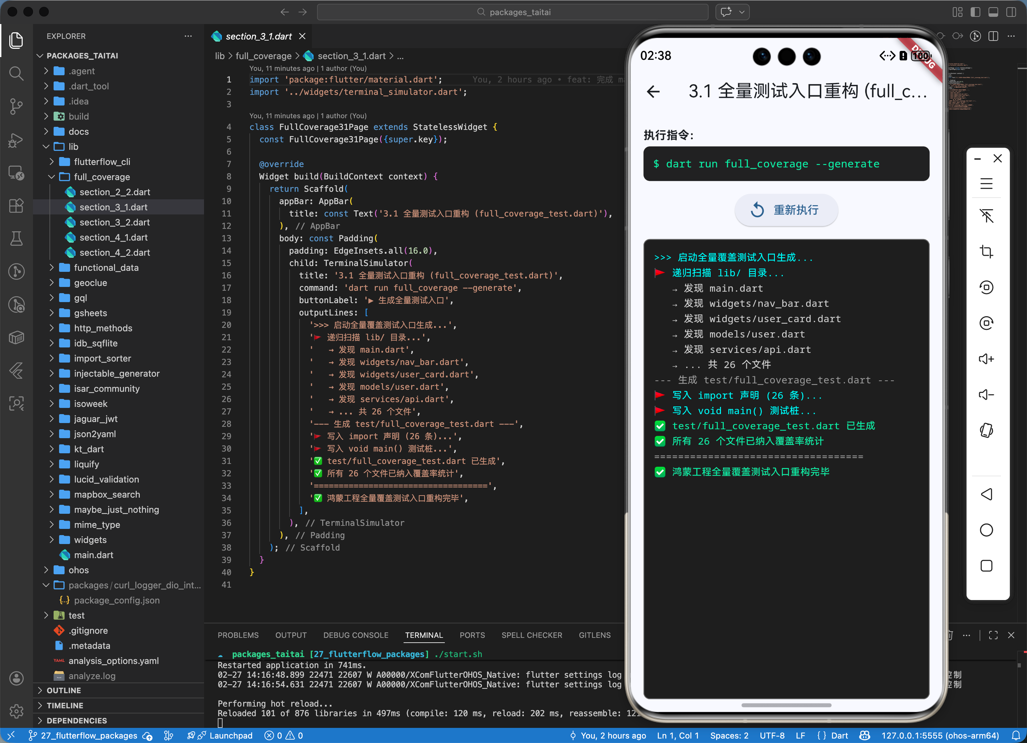Open the Testing flask view
This screenshot has width=1027, height=743.
(x=16, y=238)
